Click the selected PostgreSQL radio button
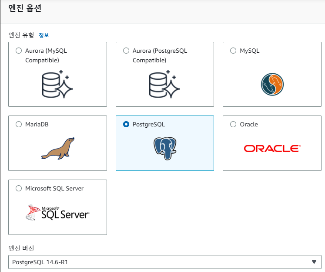325x272 pixels. [126, 124]
